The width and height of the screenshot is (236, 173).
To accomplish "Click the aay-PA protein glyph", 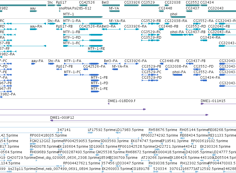I will (33, 64).
